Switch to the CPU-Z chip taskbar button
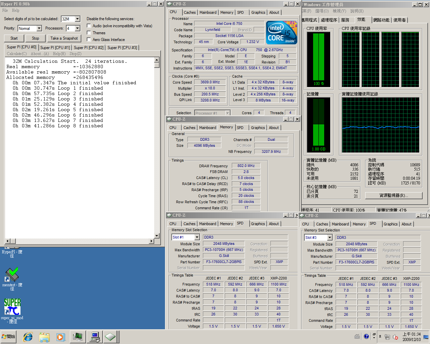Image resolution: width=430 pixels, height=344 pixels. click(111, 337)
